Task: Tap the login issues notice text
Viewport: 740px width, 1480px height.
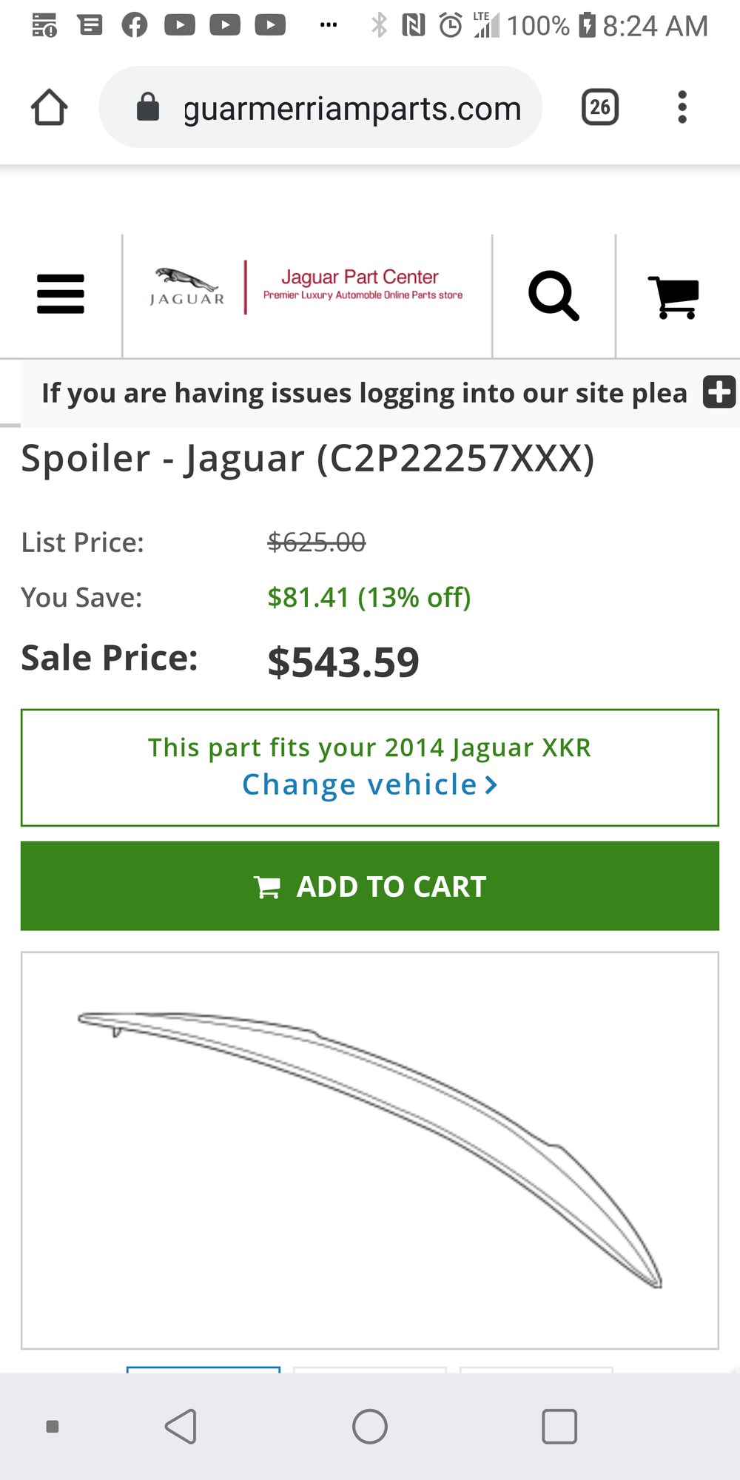Action: [x=364, y=393]
